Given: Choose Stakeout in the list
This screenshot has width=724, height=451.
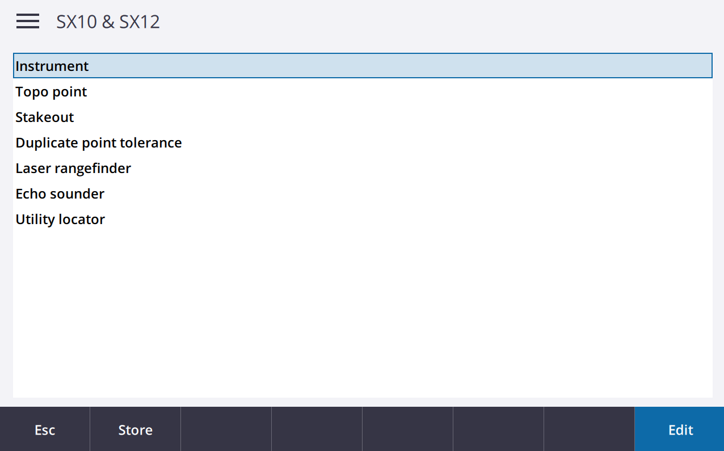Looking at the screenshot, I should (363, 117).
